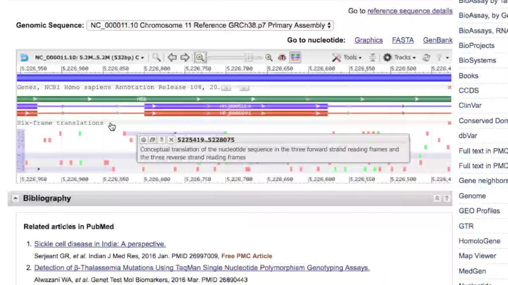Open Map Viewer in sidebar
The width and height of the screenshot is (508, 285).
477,256
